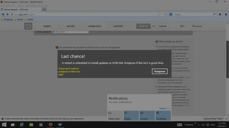Open the SUPPORT navigation item
Image resolution: width=229 pixels, height=128 pixels.
point(118,26)
